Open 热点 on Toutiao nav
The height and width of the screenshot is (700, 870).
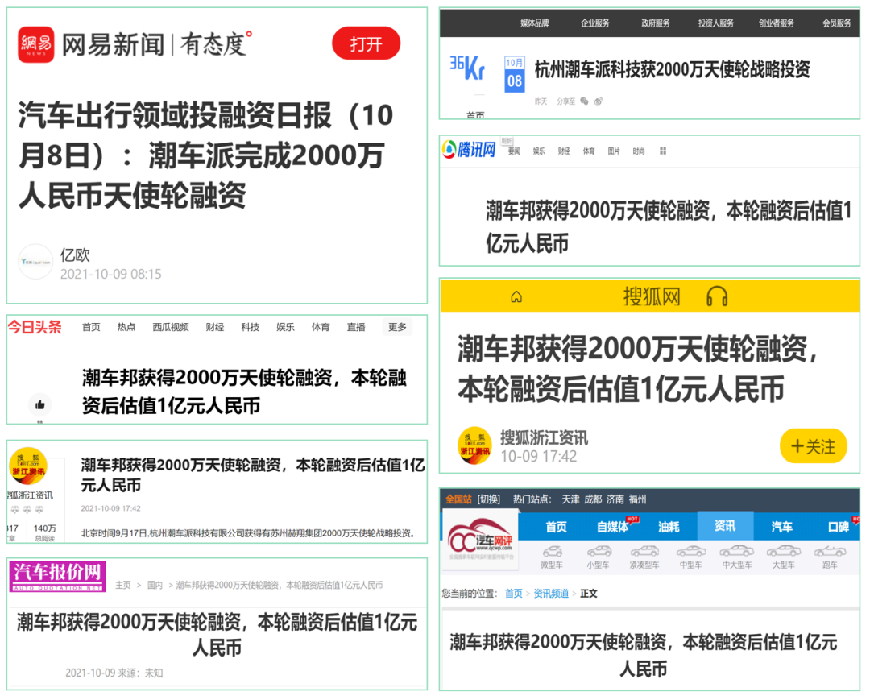pyautogui.click(x=126, y=327)
